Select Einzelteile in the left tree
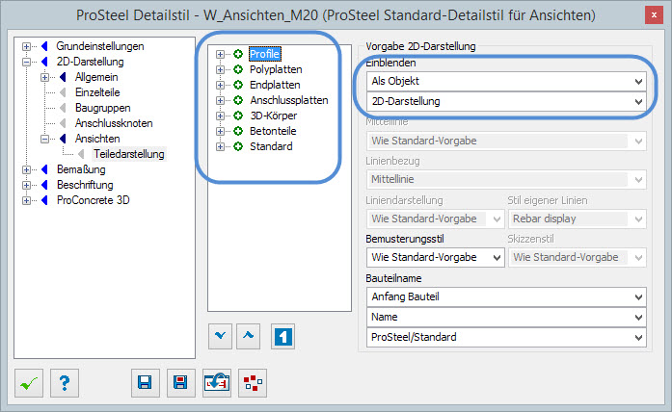672x412 pixels. point(97,92)
